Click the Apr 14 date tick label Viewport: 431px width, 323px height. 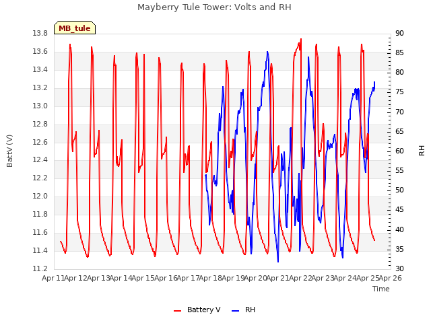coord(121,278)
